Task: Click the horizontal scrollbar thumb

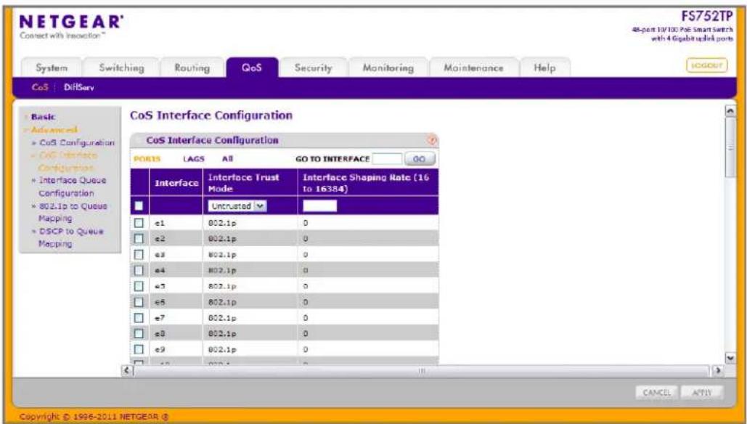Action: 422,370
